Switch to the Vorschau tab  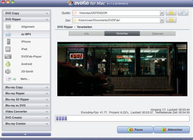(x=122, y=34)
